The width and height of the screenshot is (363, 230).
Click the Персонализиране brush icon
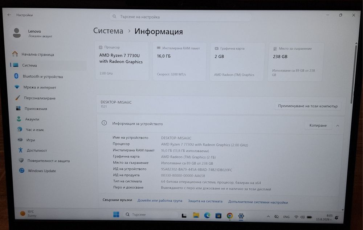point(17,98)
